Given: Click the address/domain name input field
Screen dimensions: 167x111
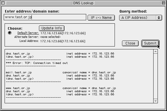Looking at the screenshot, I should coord(45,17).
